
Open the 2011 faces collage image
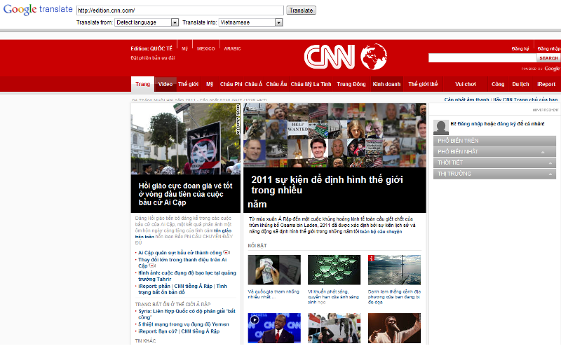click(335, 135)
